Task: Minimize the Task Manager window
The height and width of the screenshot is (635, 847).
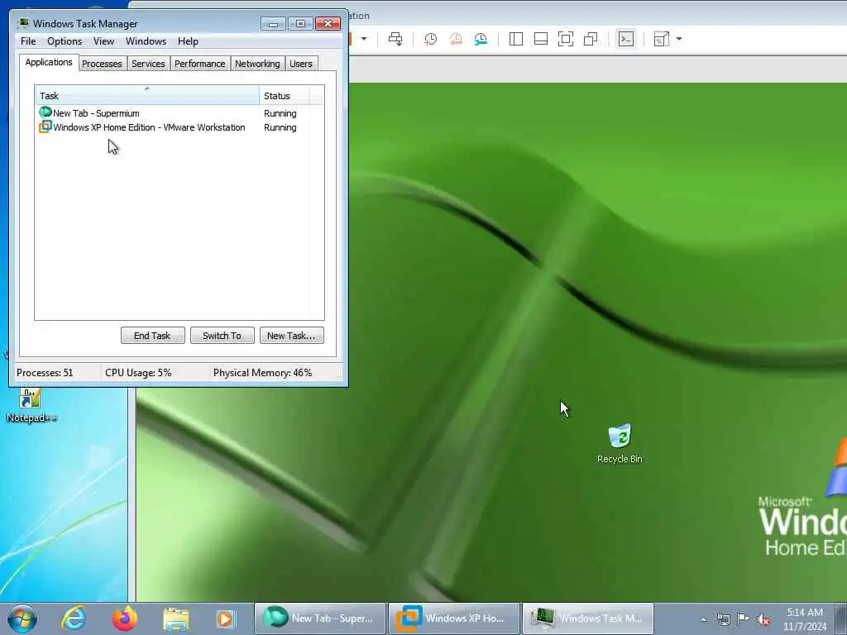Action: 273,24
